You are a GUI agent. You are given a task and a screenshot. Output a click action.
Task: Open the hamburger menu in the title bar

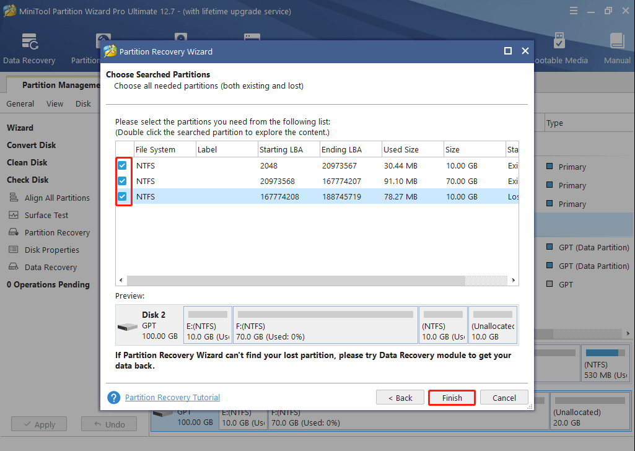coord(574,10)
